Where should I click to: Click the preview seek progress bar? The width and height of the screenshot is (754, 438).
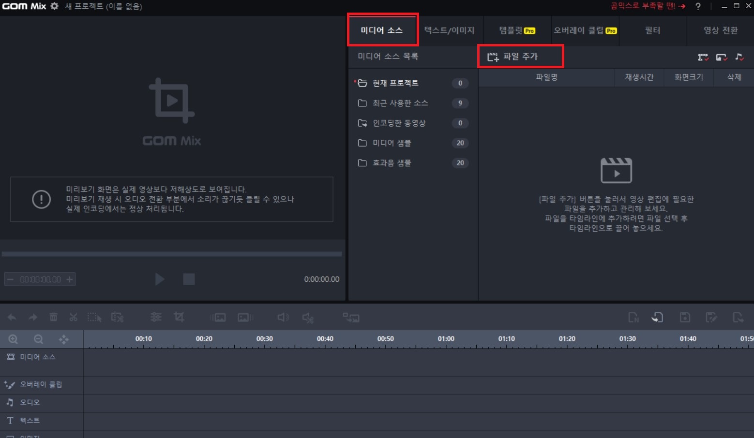[172, 254]
